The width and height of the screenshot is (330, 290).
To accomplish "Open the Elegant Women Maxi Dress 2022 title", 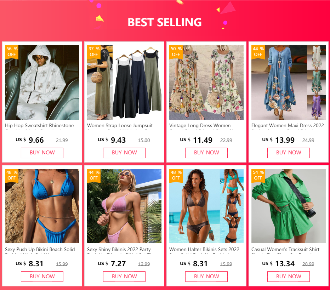I will pyautogui.click(x=288, y=126).
